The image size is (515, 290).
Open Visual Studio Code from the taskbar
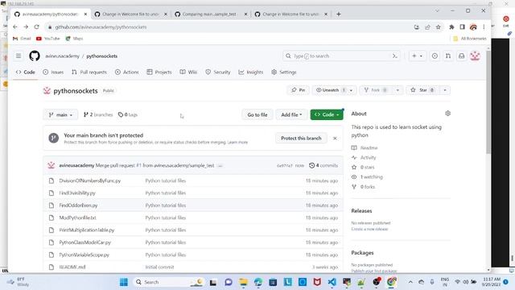(332, 282)
